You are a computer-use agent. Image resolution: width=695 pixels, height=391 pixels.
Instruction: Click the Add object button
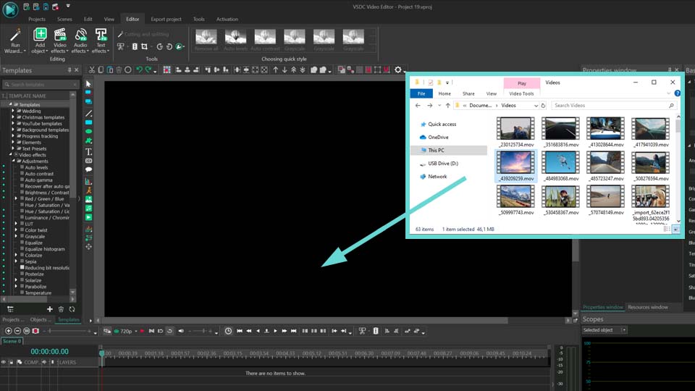(40, 41)
